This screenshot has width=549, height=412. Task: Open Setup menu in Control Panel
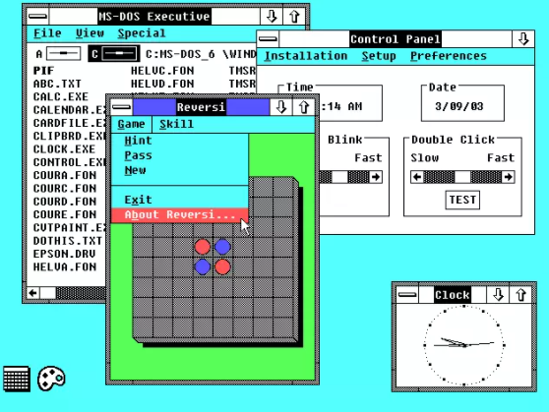(x=379, y=56)
